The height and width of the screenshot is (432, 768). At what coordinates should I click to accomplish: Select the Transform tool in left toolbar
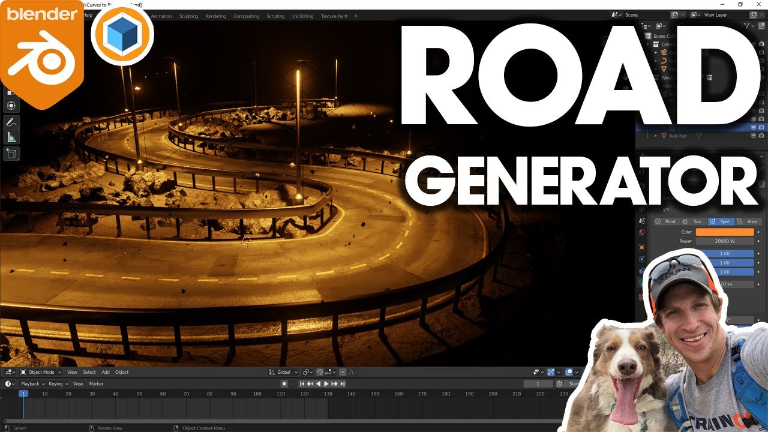(x=11, y=106)
